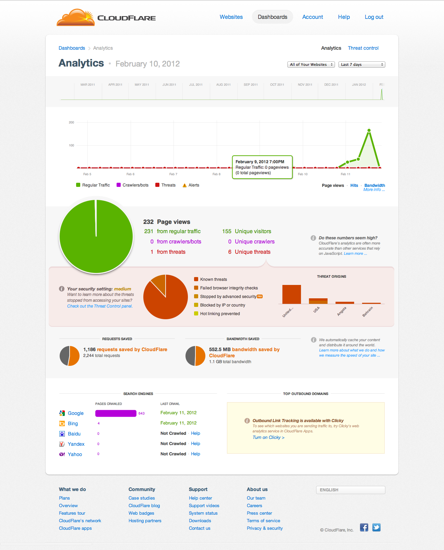Open the ENGLISH language selector
Screen dimensions: 444x550
tap(351, 490)
